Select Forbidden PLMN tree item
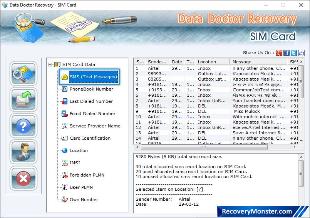 coord(87,175)
